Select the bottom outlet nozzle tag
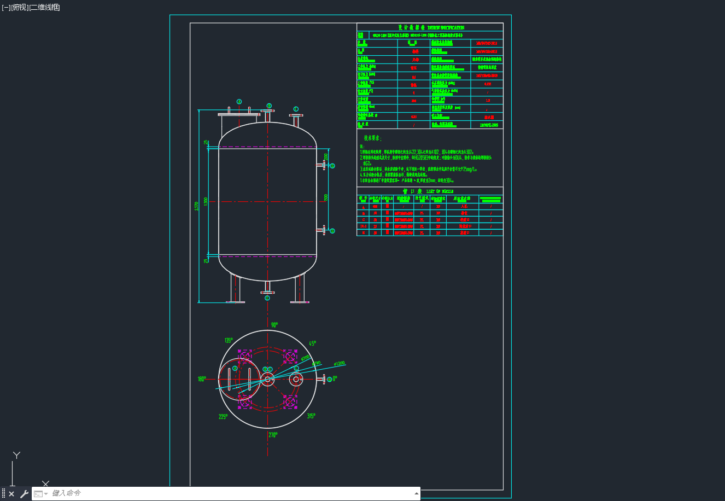Image resolution: width=725 pixels, height=501 pixels. (267, 298)
